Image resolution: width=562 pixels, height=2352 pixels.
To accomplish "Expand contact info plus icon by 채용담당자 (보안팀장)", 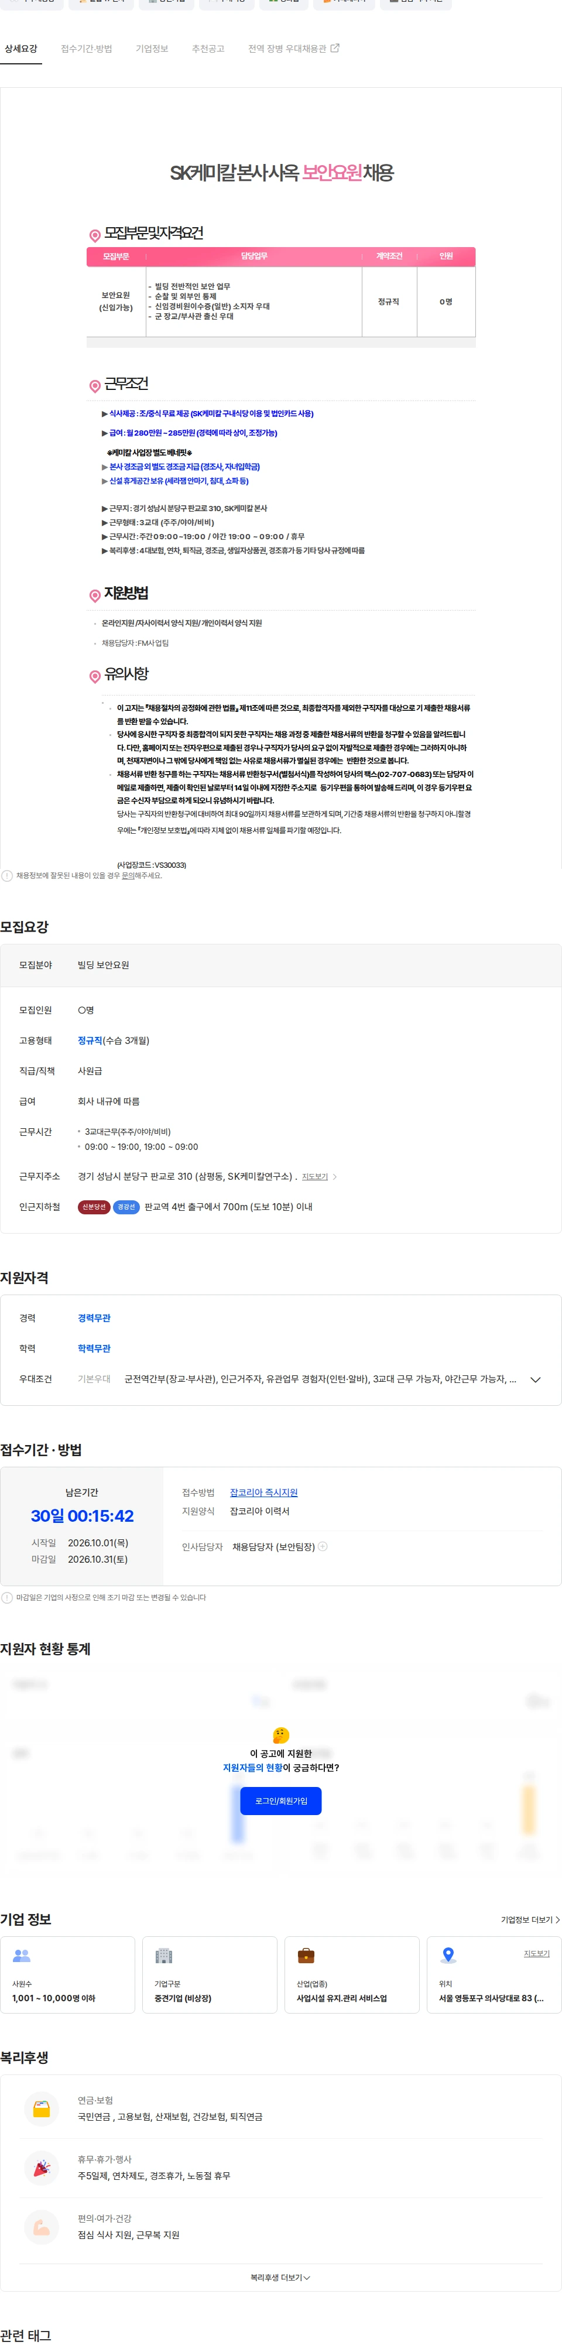I will [x=323, y=1547].
